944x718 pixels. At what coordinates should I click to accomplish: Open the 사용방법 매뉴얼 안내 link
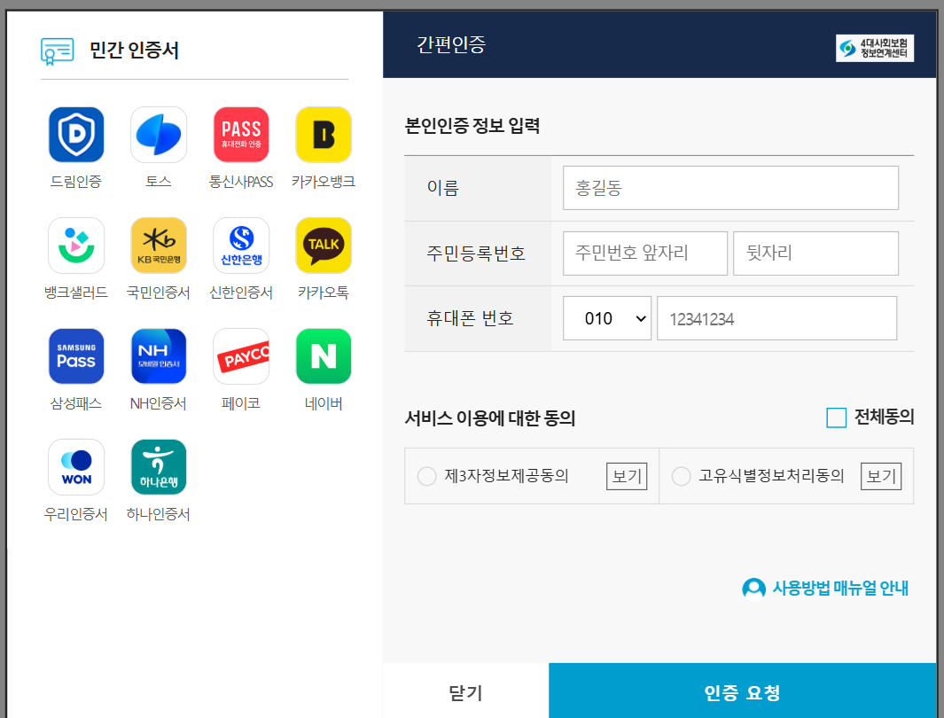[x=840, y=589]
